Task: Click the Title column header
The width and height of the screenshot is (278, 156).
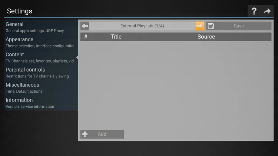Action: (116, 37)
